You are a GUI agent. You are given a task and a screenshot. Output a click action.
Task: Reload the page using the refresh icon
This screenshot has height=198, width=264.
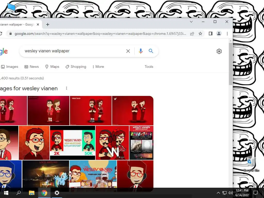(1, 34)
